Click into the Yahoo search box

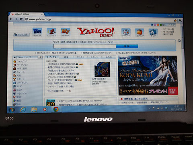coord(84,46)
